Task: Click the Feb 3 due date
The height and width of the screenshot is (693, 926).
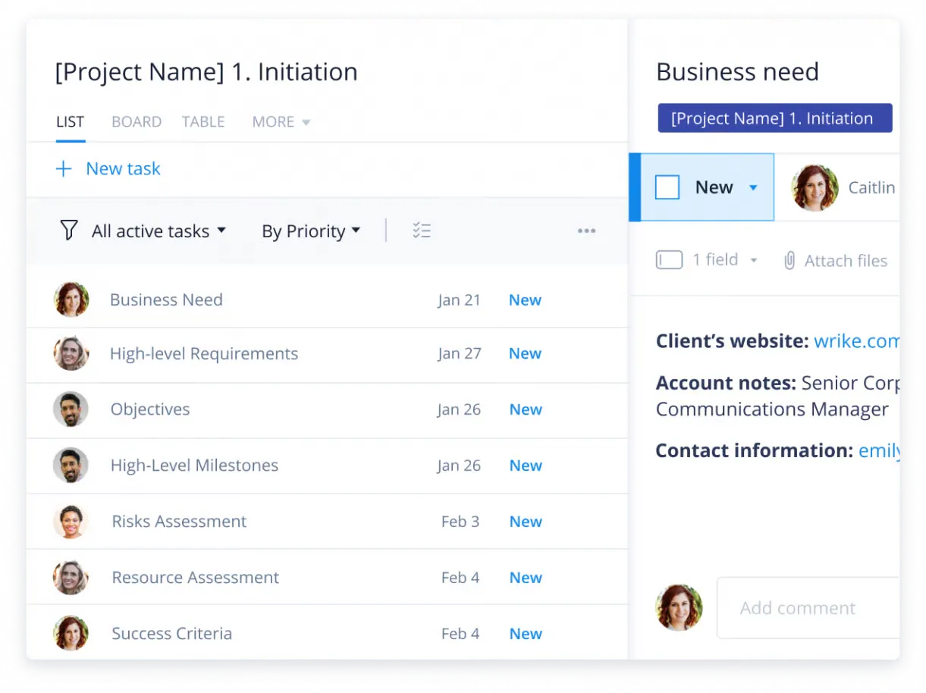Action: click(x=460, y=522)
